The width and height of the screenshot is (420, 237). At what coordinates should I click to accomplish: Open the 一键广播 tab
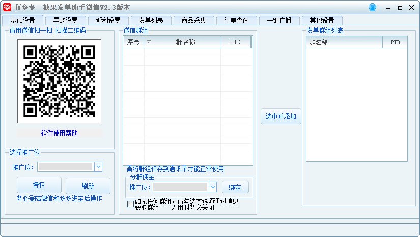pyautogui.click(x=279, y=20)
